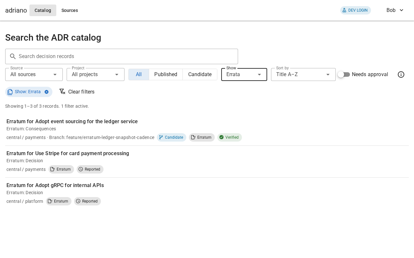
Task: Open Erratum for Adopt gRPC record
Action: click(55, 185)
